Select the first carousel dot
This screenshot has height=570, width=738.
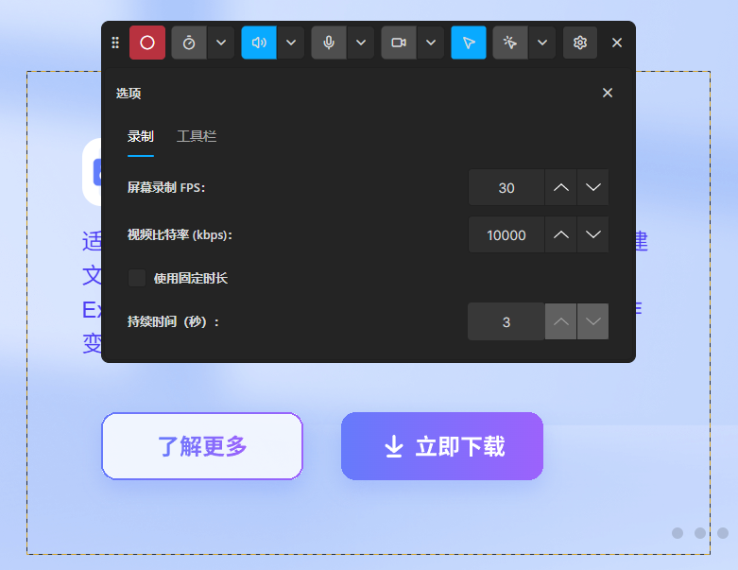coord(678,533)
